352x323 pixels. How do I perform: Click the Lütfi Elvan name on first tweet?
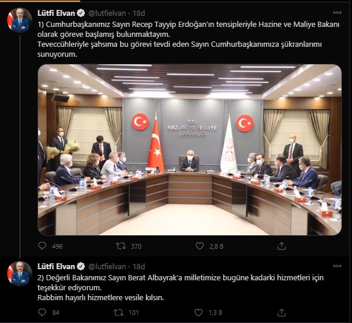tap(56, 13)
